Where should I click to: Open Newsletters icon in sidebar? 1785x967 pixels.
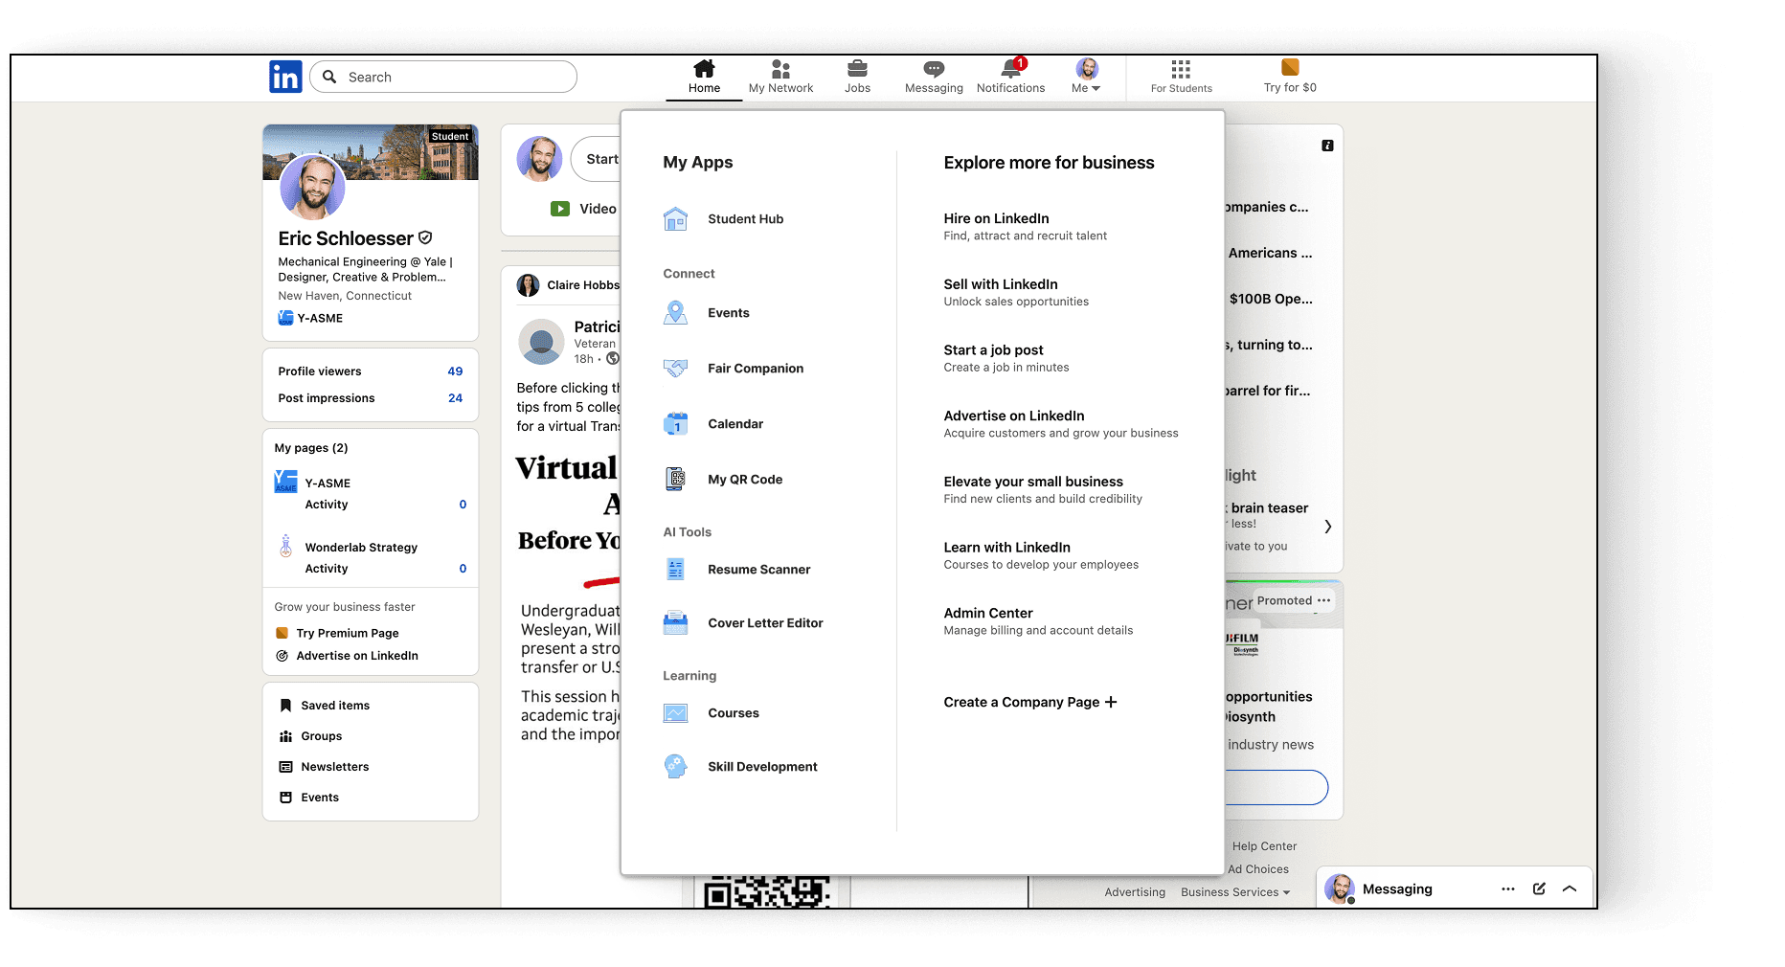click(x=285, y=767)
